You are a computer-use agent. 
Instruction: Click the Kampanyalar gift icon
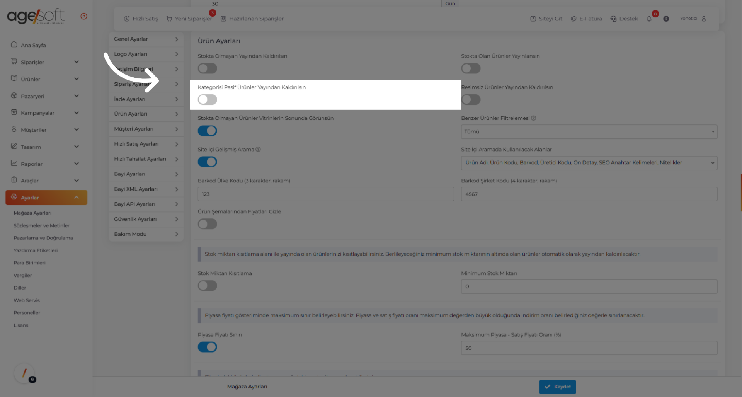click(x=14, y=112)
